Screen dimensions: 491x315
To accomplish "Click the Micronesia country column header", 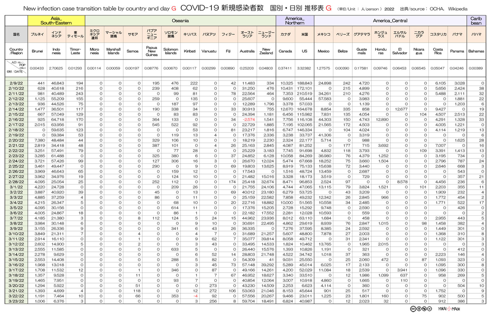I will pyautogui.click(x=95, y=51).
